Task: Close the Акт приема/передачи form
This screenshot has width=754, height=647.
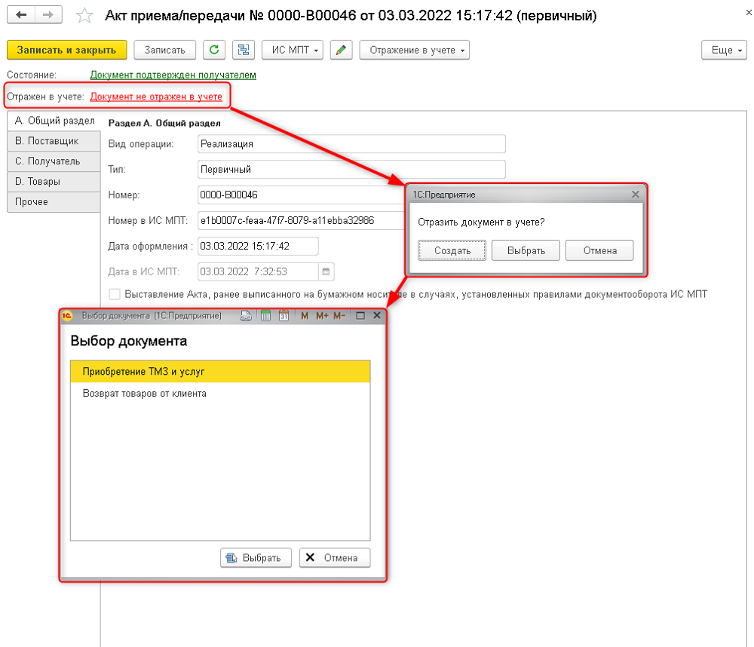Action: point(749,13)
